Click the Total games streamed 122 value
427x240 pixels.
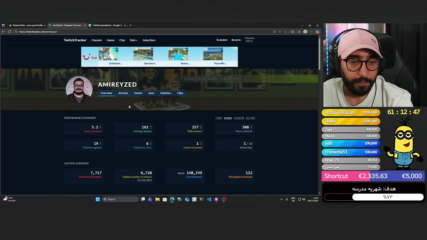click(x=249, y=173)
